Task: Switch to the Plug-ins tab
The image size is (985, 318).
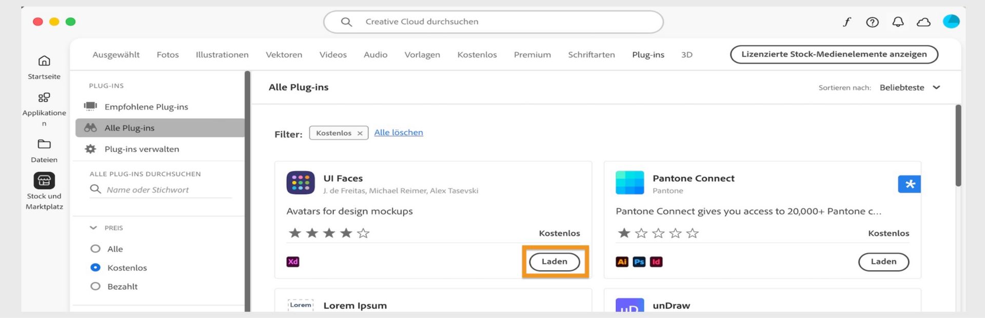Action: 648,55
